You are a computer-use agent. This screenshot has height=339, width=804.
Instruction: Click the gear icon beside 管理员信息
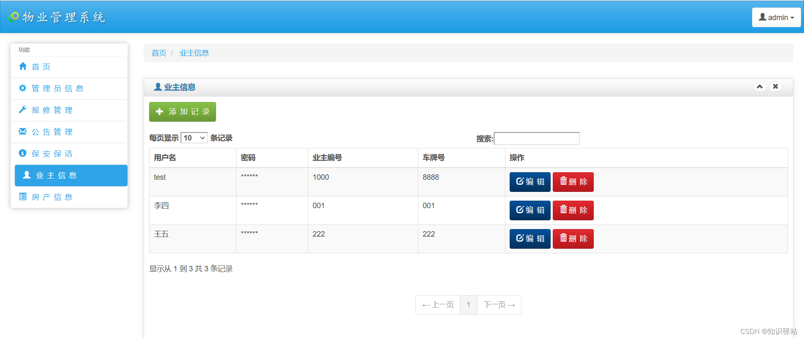[23, 88]
